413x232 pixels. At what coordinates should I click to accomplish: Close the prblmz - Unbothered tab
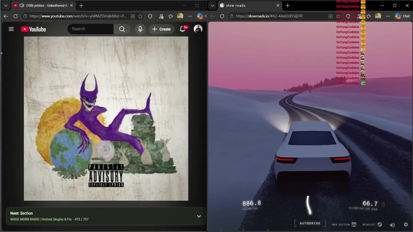coord(71,5)
